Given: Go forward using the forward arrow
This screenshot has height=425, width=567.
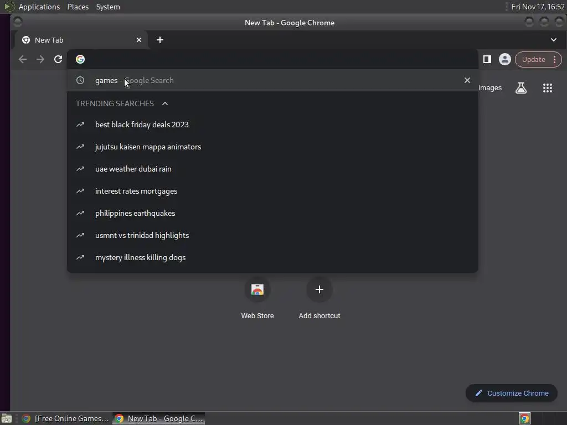Looking at the screenshot, I should pos(40,59).
